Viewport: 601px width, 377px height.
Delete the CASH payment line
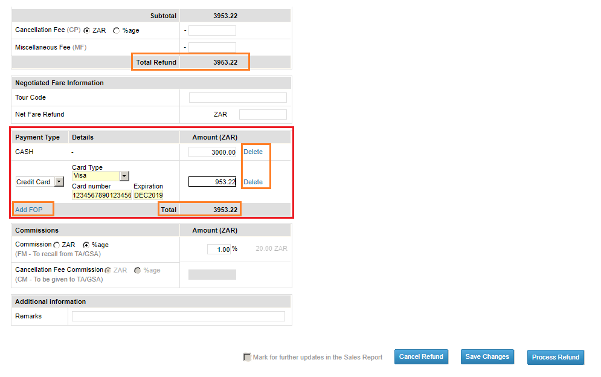pyautogui.click(x=254, y=152)
